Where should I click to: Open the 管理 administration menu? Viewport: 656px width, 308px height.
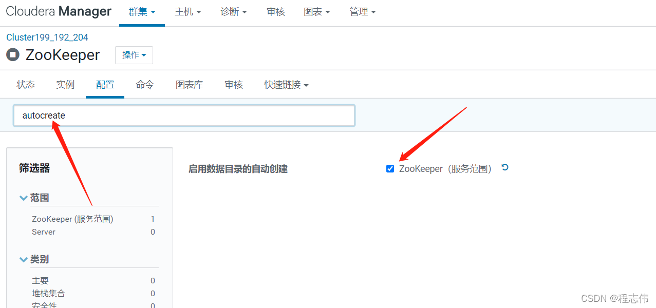tap(363, 11)
